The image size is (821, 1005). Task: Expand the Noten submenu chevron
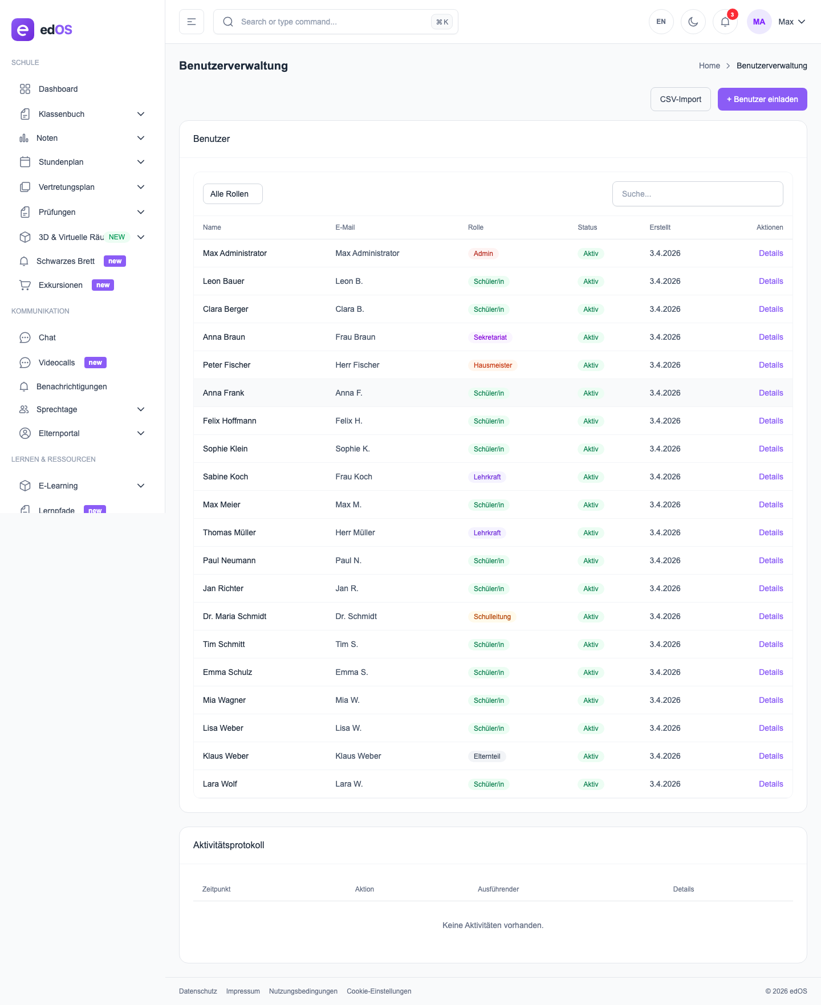[x=141, y=138]
